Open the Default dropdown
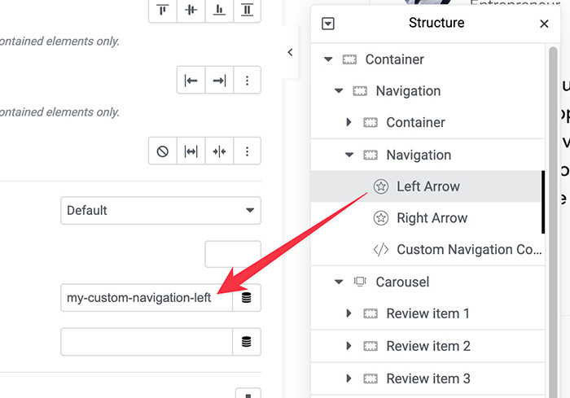570x398 pixels. [x=160, y=211]
